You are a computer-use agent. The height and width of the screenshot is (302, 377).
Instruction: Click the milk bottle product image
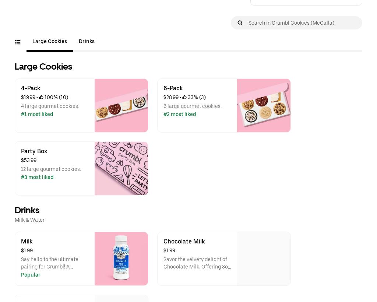coord(121,259)
